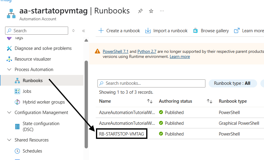Collapse the Configuration Management section
This screenshot has width=264, height=160.
pos(9,113)
